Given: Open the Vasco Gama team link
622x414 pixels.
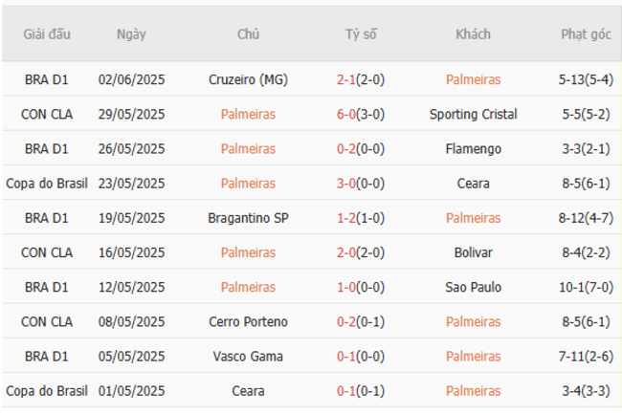Looking at the screenshot, I should click(248, 357).
